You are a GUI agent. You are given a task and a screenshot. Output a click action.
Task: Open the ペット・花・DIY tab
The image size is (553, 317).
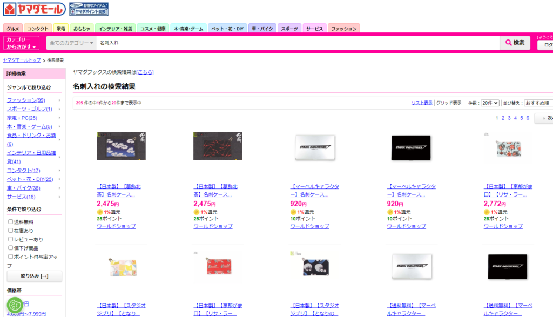pos(227,29)
